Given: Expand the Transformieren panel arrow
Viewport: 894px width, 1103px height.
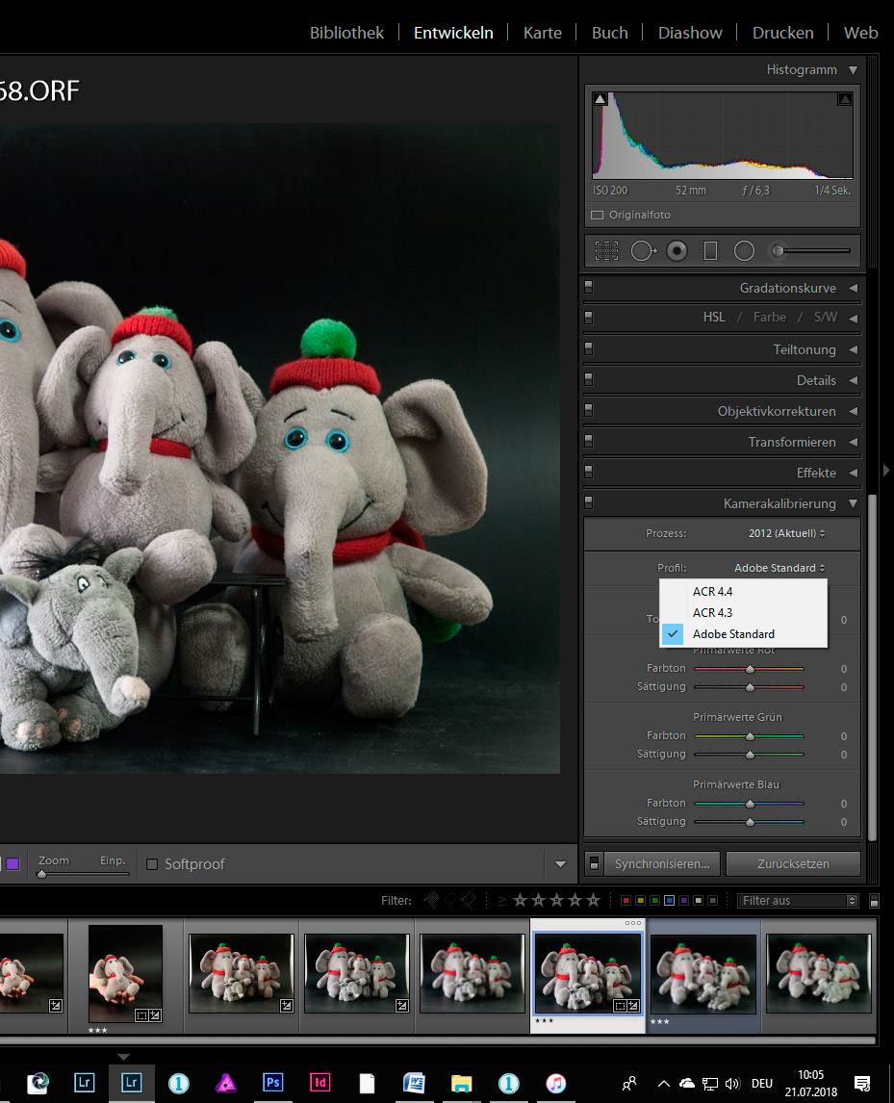Looking at the screenshot, I should coord(854,442).
